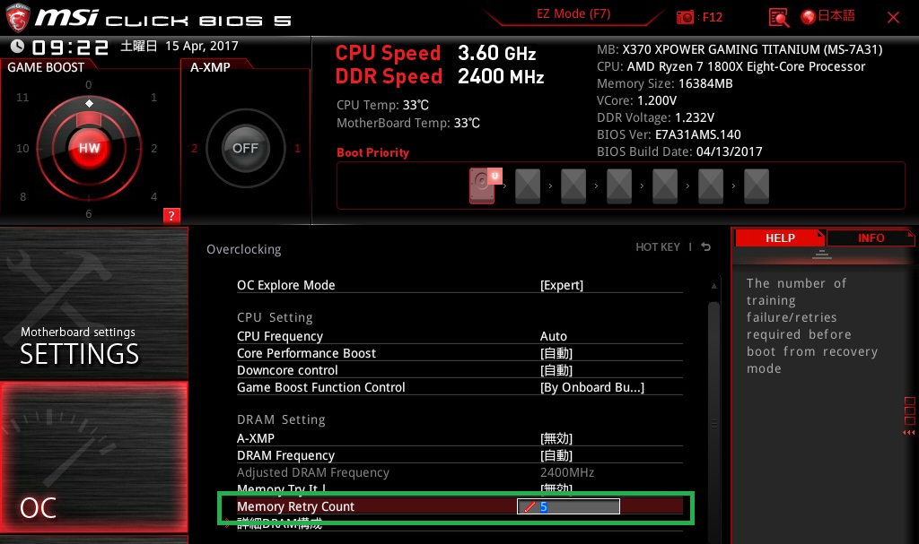
Task: Click the Adjusted DRAM Frequency 2400MHz row
Action: tap(459, 472)
